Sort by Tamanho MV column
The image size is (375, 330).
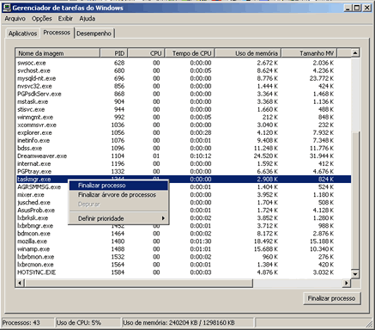click(309, 53)
